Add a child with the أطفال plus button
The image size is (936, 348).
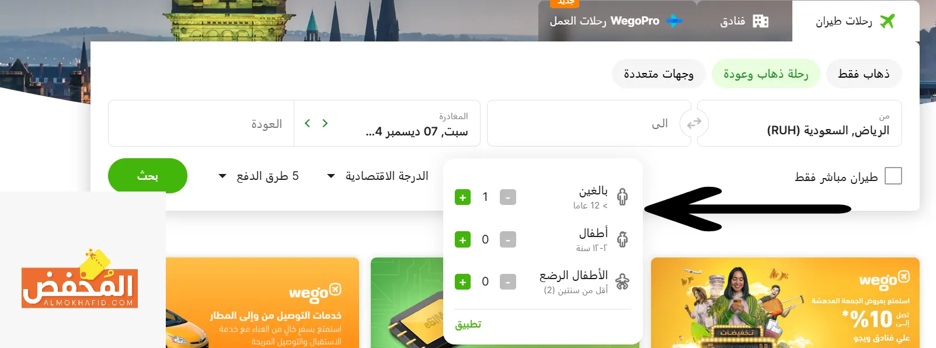pos(462,239)
